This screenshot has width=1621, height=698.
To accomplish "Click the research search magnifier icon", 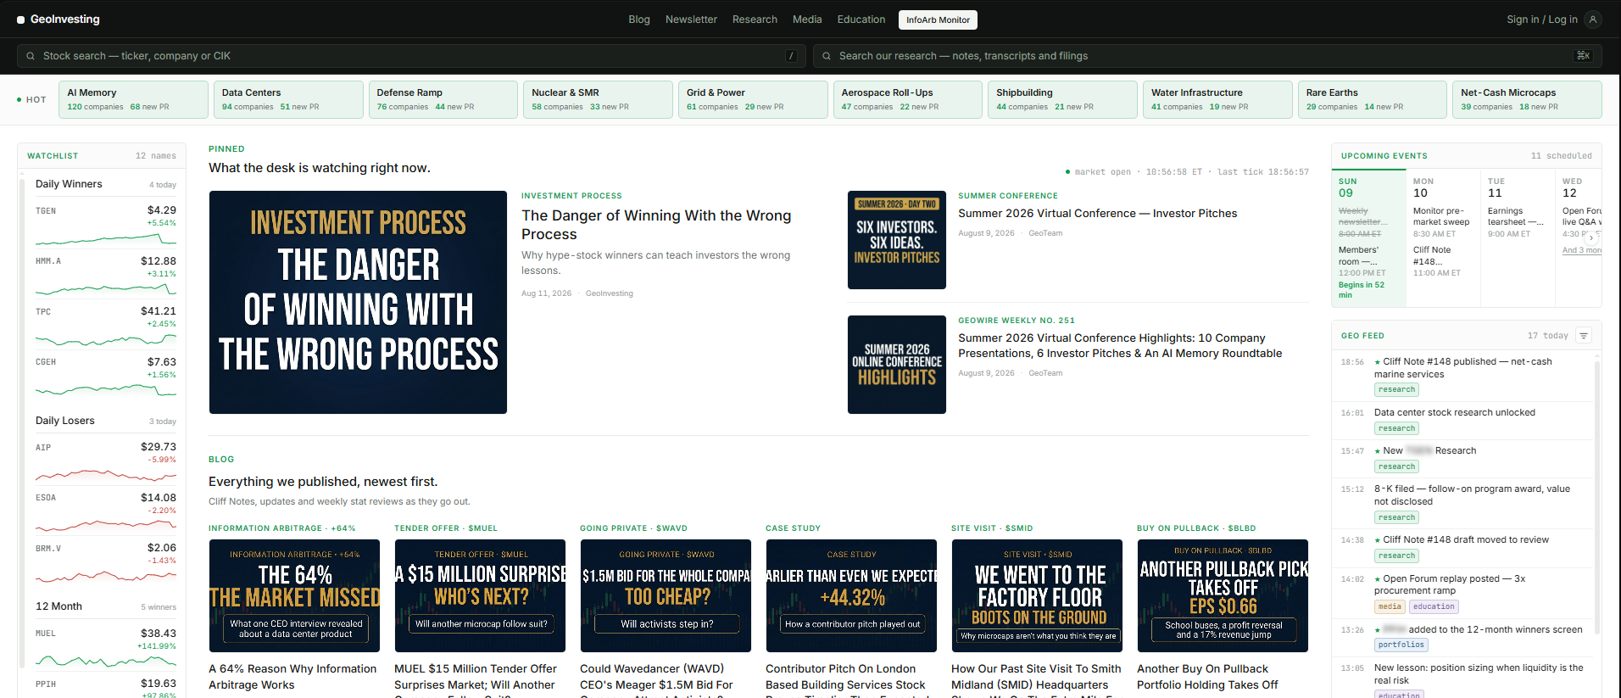I will tap(827, 56).
